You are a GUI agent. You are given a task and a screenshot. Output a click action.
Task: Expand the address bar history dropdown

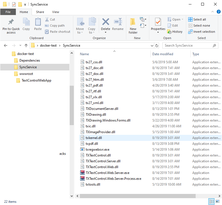pyautogui.click(x=152, y=45)
